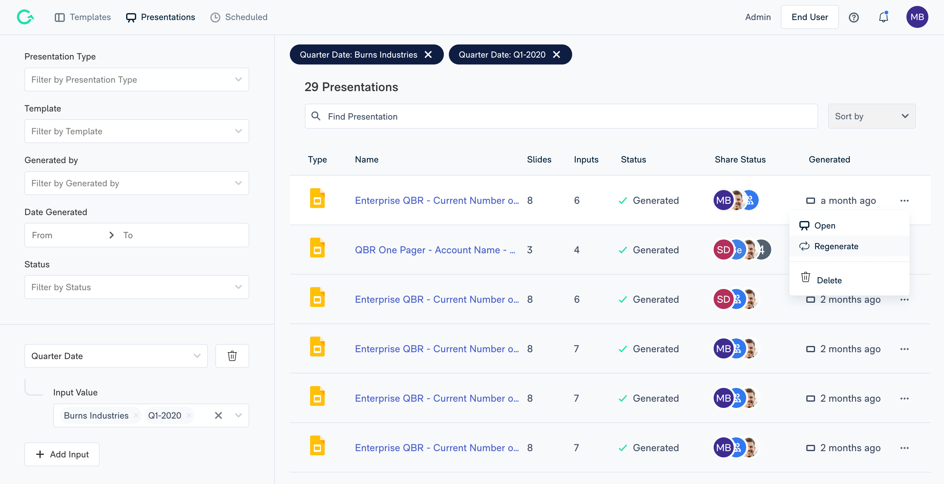Screen dimensions: 944x484
Task: Open the Sort by dropdown
Action: pyautogui.click(x=871, y=116)
